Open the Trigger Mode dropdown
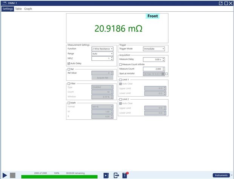234x179 pixels. click(154, 49)
